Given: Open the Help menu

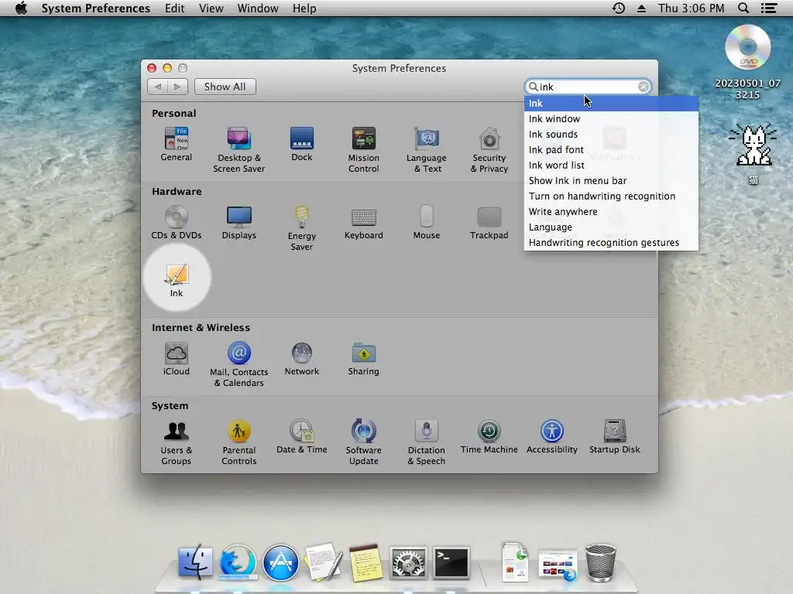Looking at the screenshot, I should [304, 8].
